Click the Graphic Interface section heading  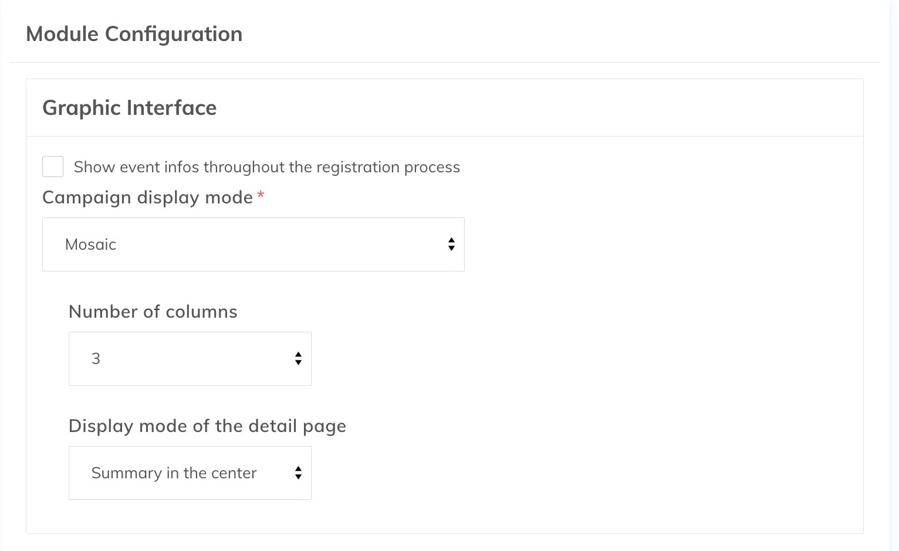point(129,108)
